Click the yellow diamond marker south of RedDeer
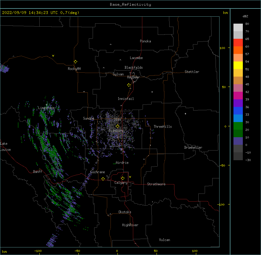 pos(129,85)
